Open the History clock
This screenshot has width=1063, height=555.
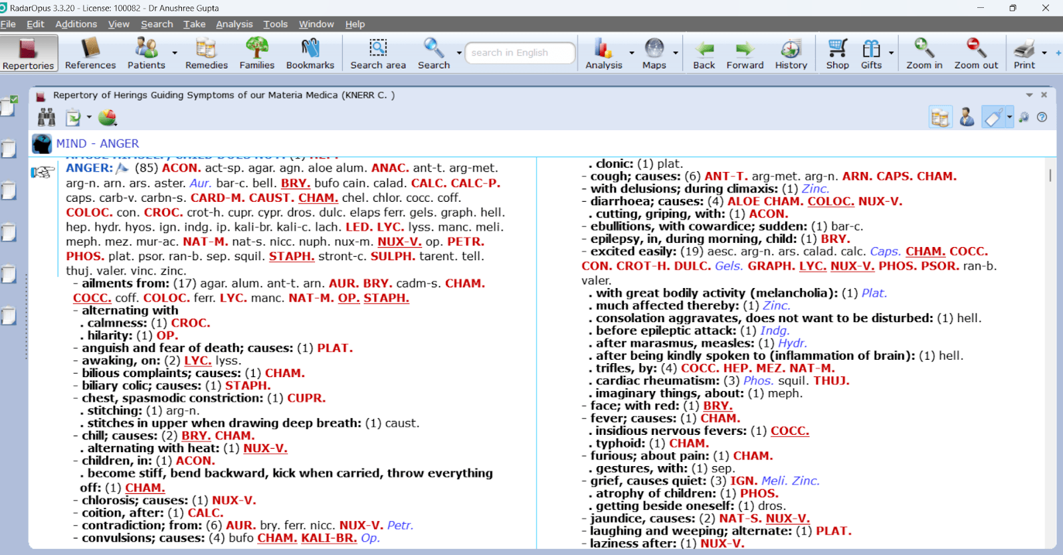[x=791, y=53]
